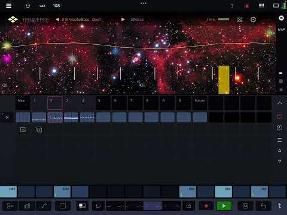Open the grid view icon

[261, 5]
